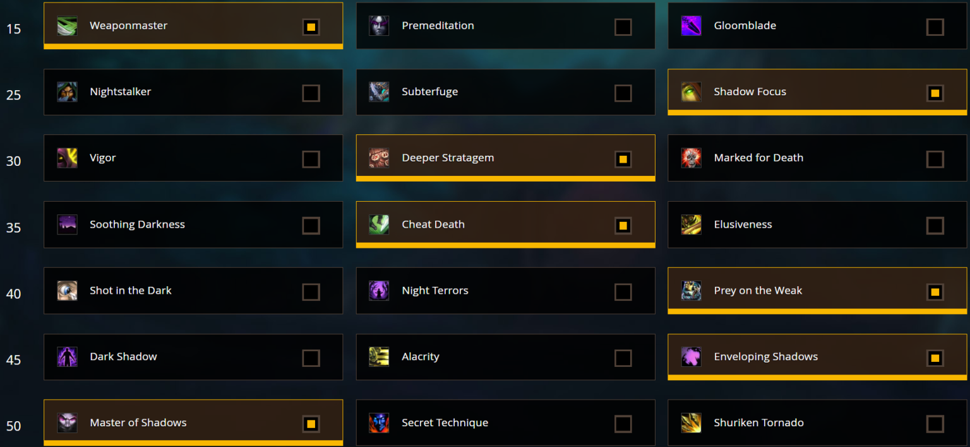Image resolution: width=970 pixels, height=447 pixels.
Task: Click the Weaponmaster talent icon
Action: [x=67, y=26]
